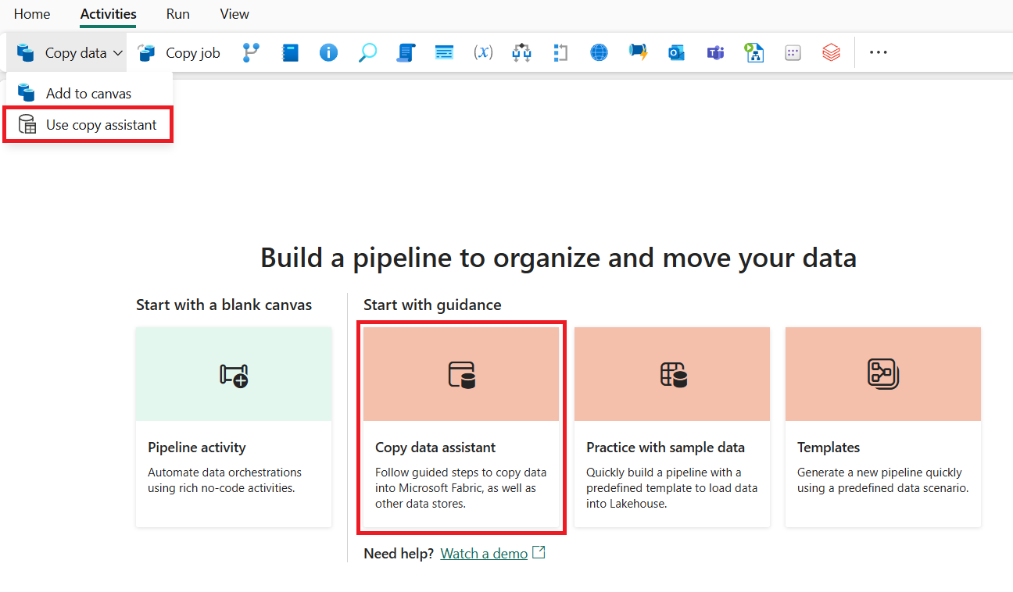Click the blue info circle activity icon
The height and width of the screenshot is (592, 1013).
point(328,53)
